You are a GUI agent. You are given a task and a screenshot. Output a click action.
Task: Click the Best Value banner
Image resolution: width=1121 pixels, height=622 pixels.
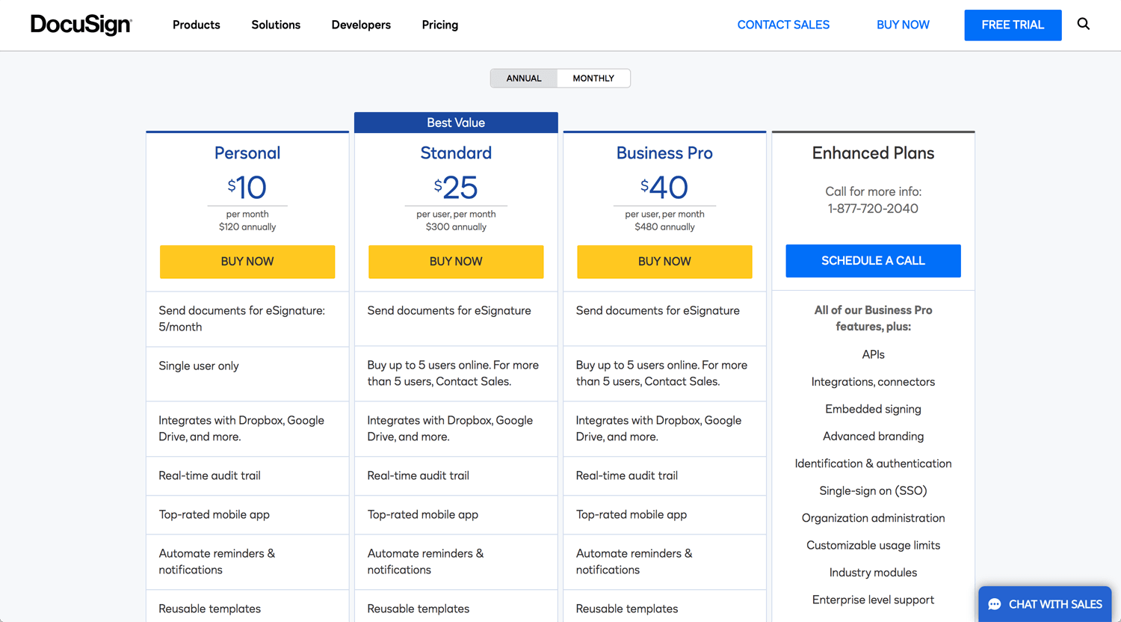(456, 123)
